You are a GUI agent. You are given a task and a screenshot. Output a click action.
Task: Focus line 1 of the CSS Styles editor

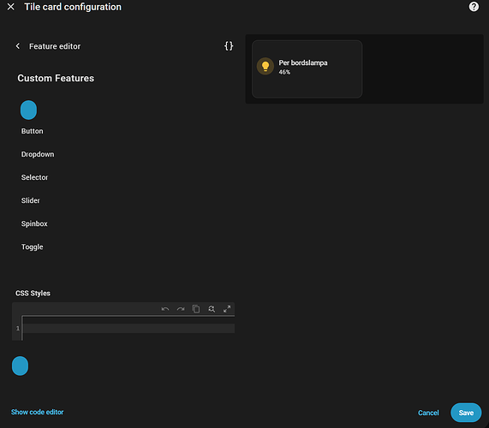(x=128, y=328)
